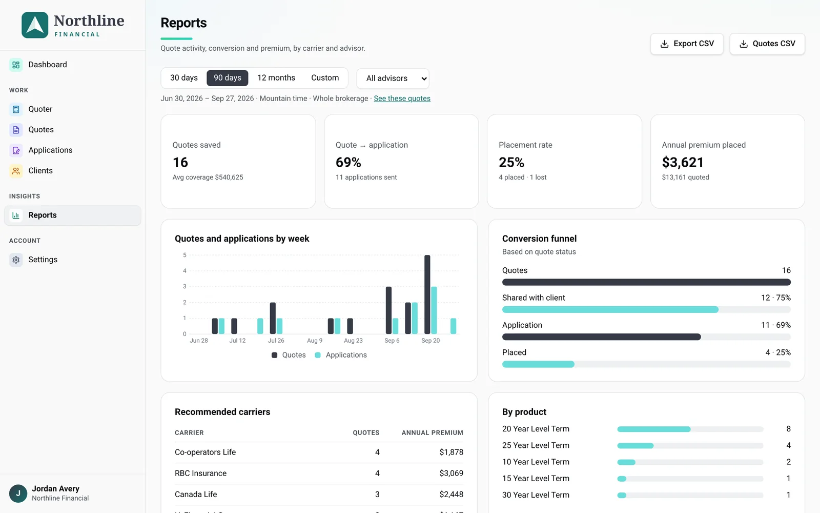Click the Placement rate card
Screen dimensions: 820x513
[x=564, y=161]
